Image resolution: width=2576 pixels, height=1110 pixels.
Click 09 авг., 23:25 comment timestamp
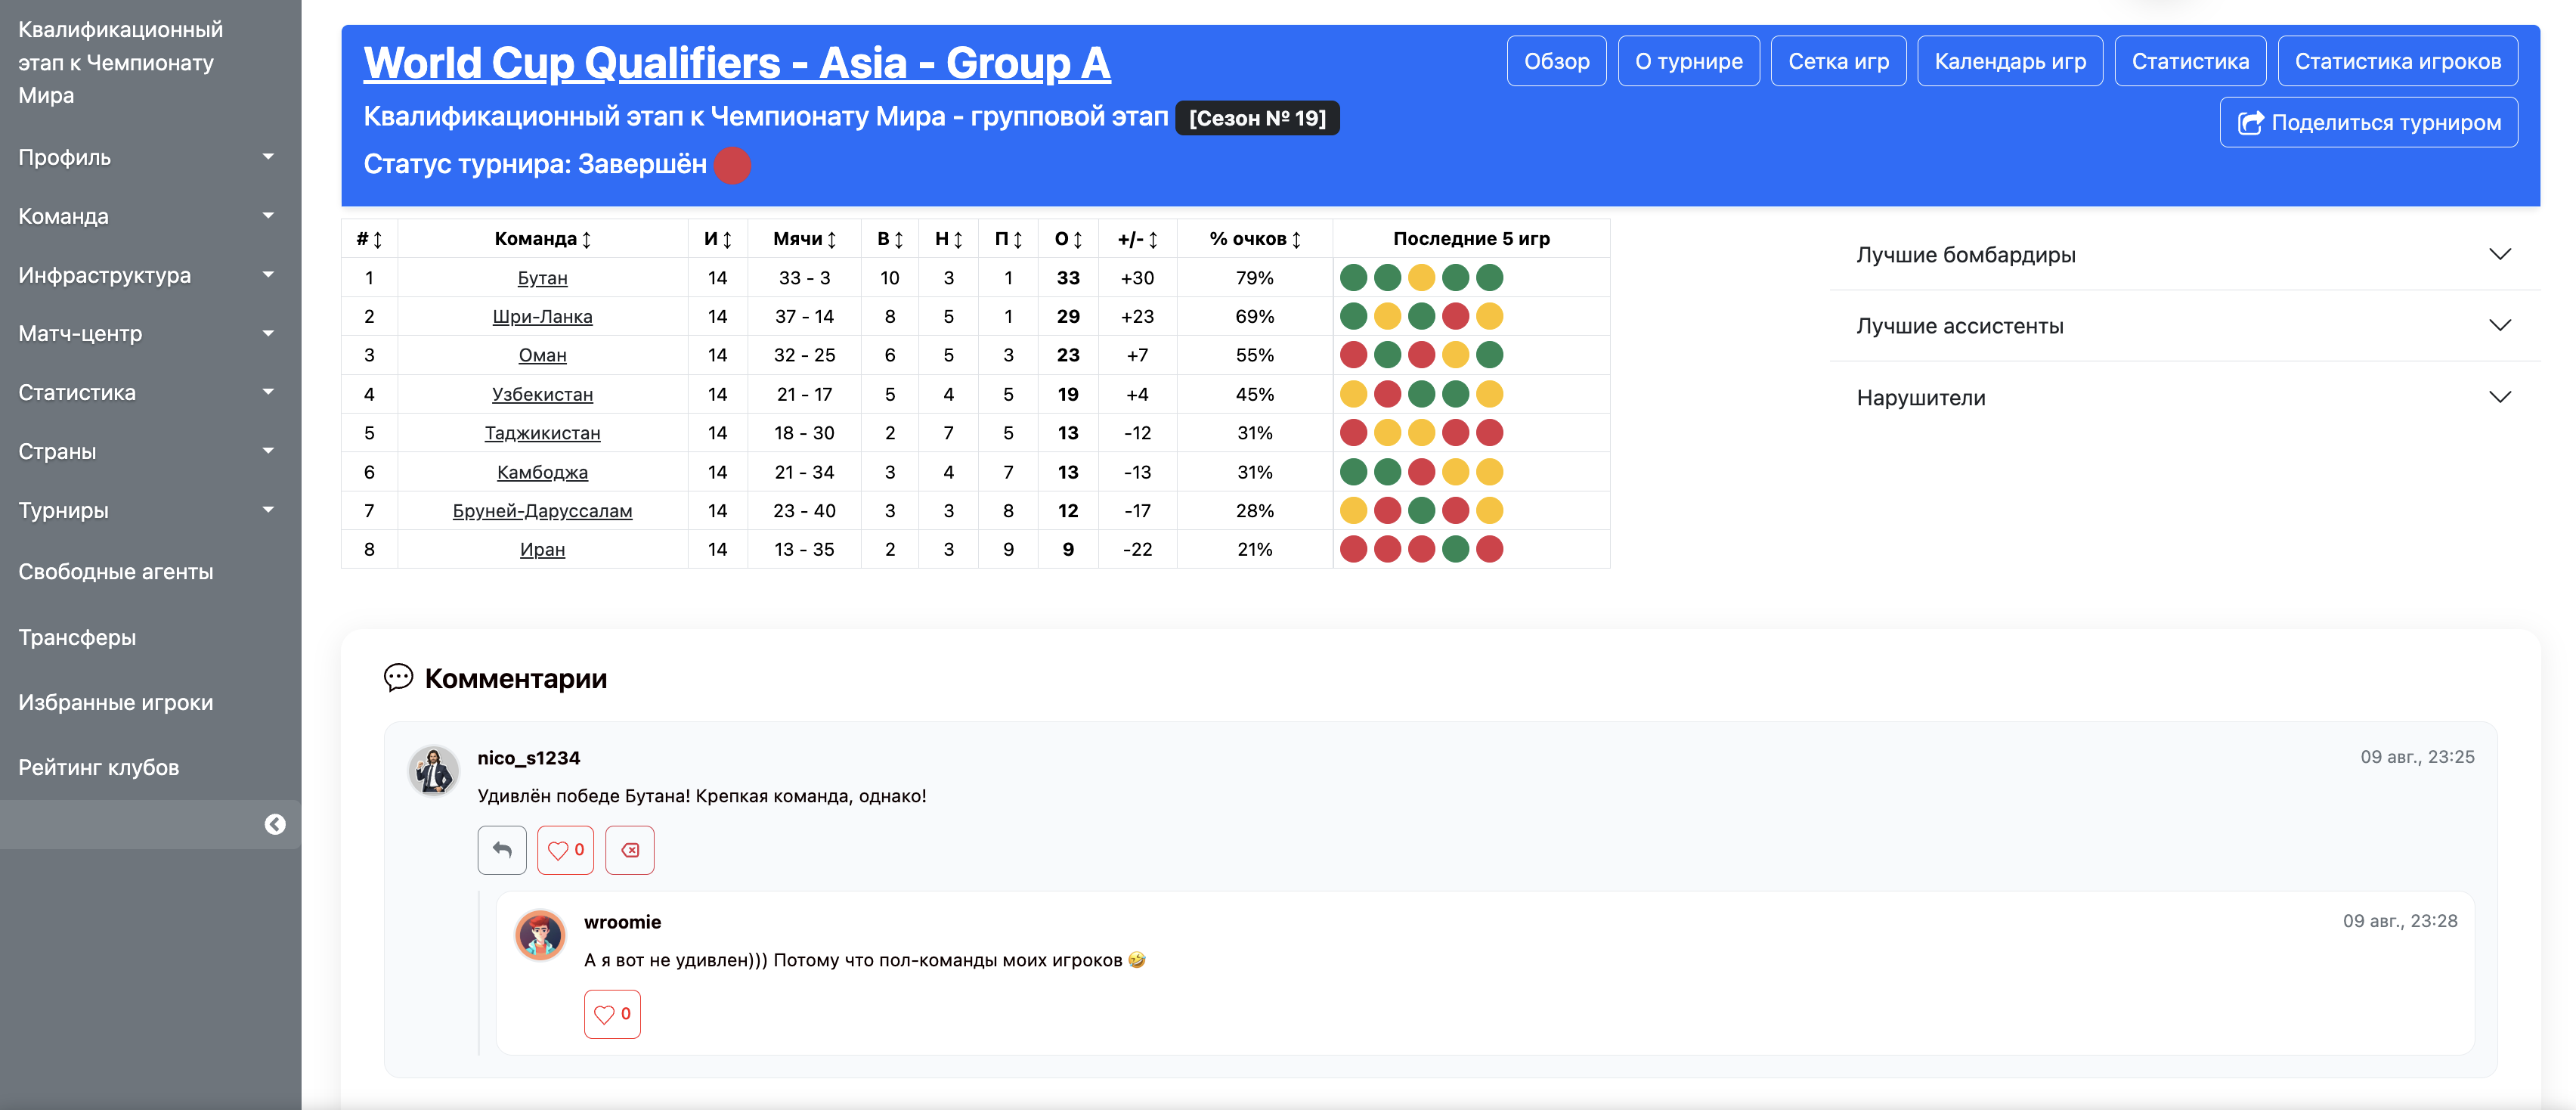[x=2417, y=757]
